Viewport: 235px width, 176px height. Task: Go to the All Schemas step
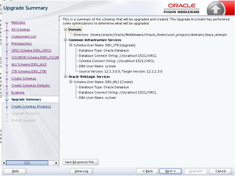click(x=21, y=29)
